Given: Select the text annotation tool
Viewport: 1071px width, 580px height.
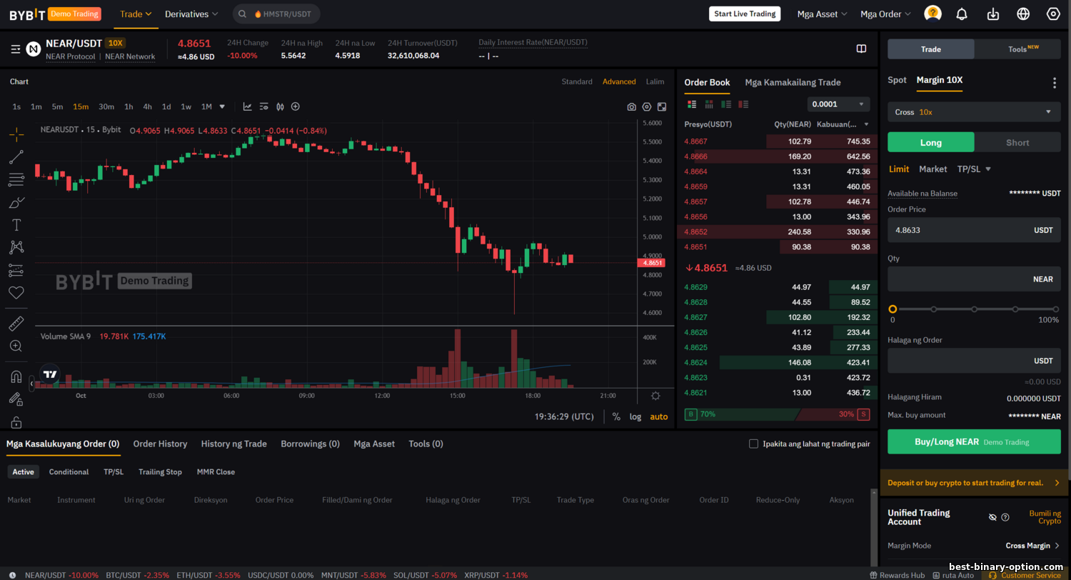Looking at the screenshot, I should [16, 225].
